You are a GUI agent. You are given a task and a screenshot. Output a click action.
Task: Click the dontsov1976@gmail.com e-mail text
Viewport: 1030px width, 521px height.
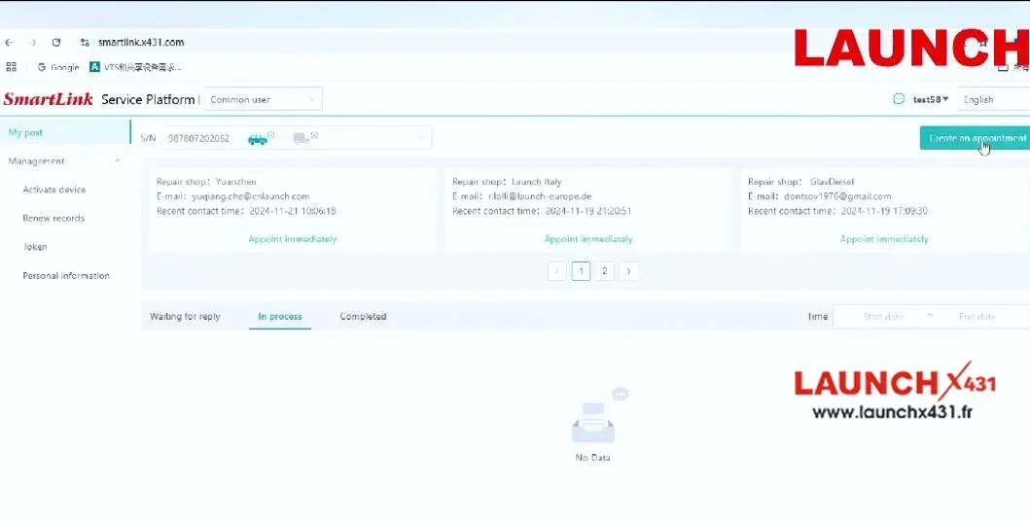tap(837, 196)
